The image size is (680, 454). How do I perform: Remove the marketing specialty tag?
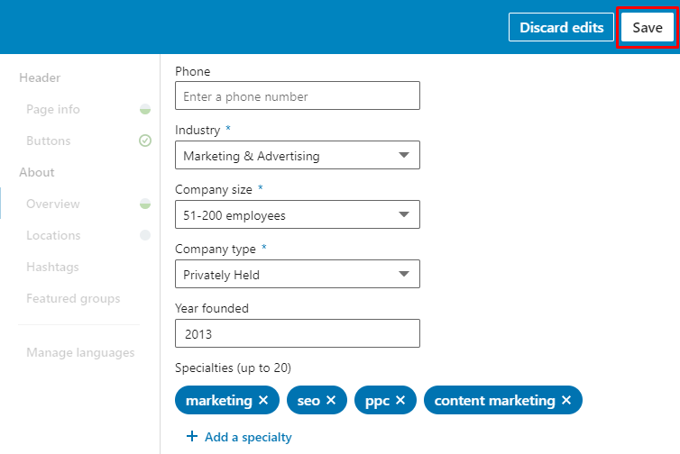click(263, 400)
